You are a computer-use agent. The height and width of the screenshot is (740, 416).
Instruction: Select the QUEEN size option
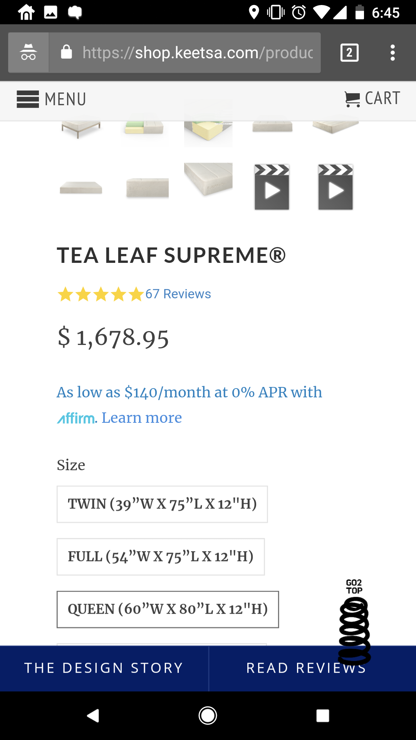(168, 609)
